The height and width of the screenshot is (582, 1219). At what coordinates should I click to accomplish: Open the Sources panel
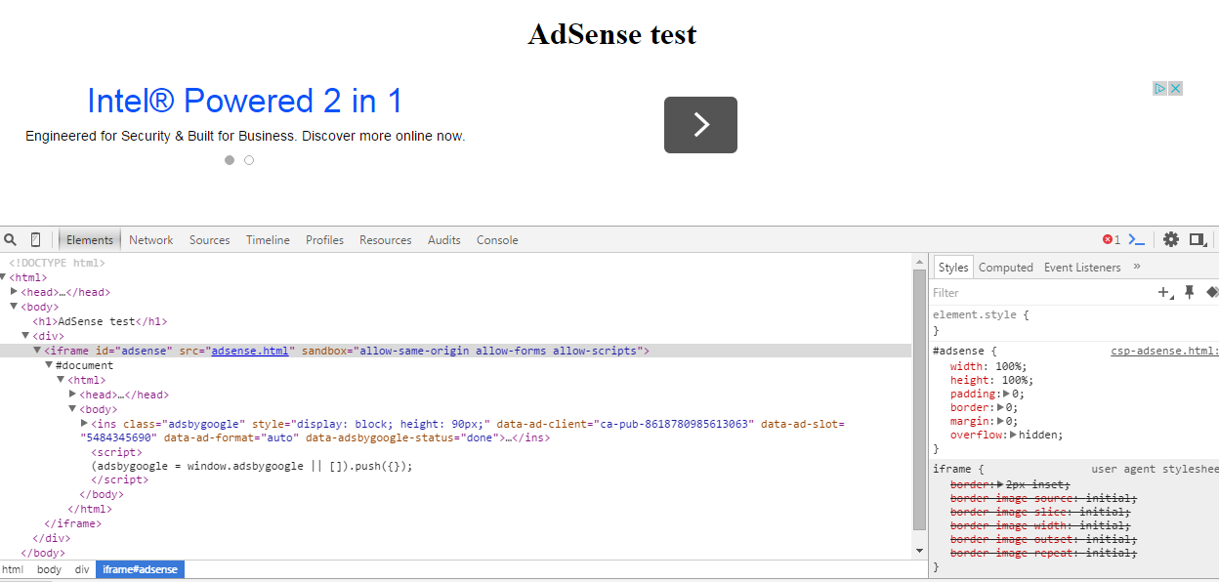point(210,239)
